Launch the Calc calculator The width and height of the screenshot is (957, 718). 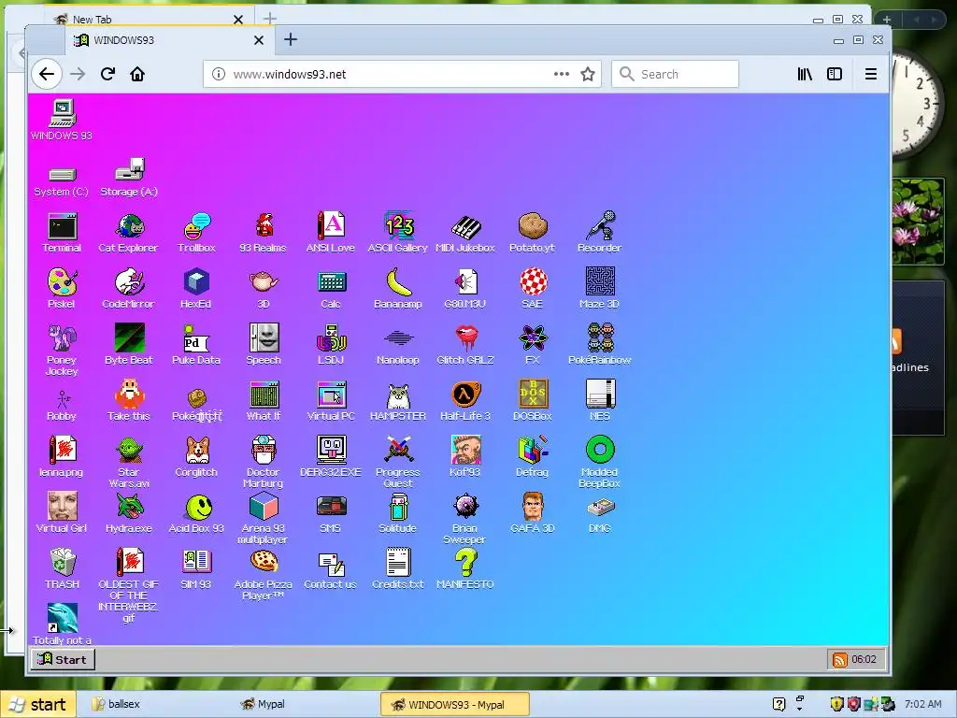point(331,288)
